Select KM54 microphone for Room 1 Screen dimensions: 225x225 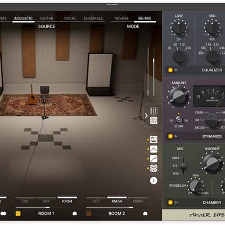point(67,200)
